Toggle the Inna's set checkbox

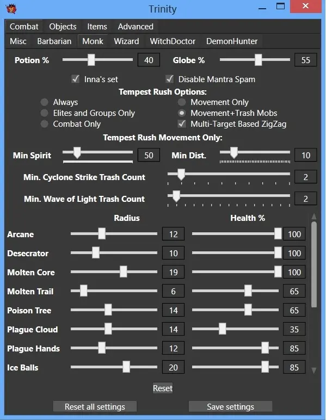76,79
